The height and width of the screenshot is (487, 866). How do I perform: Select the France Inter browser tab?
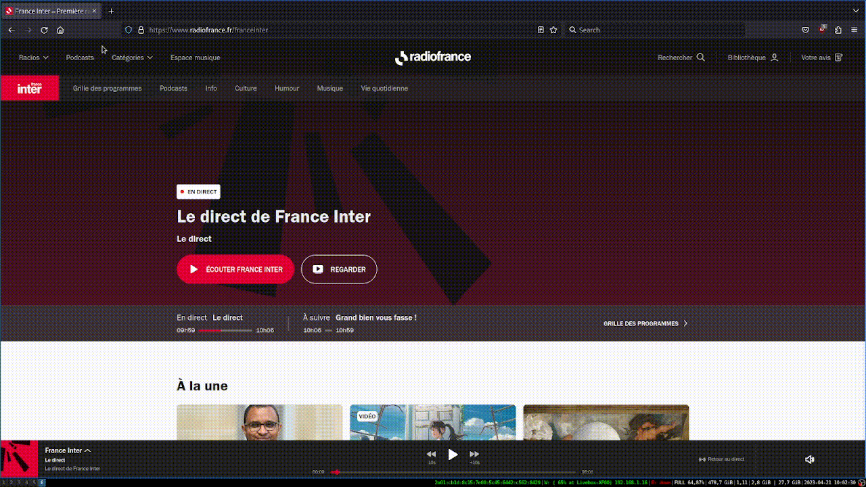coord(53,11)
